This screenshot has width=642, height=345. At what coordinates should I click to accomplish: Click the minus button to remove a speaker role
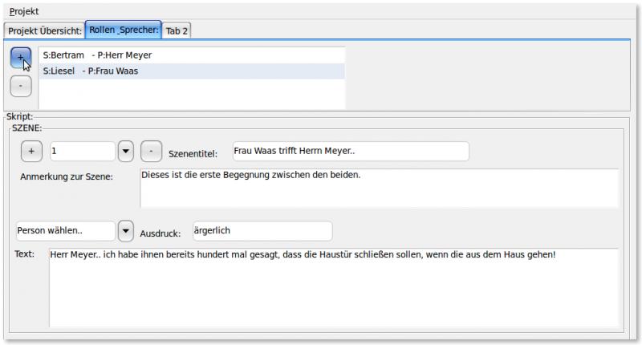coord(21,85)
